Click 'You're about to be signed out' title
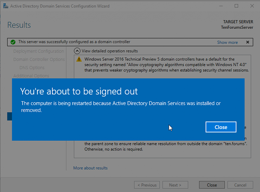This screenshot has width=260, height=192. (x=79, y=91)
